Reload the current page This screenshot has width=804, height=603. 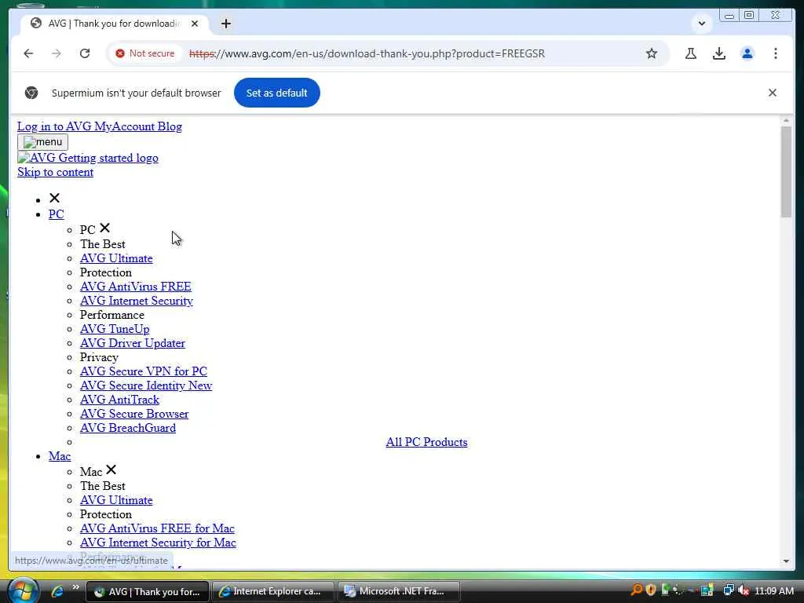[85, 53]
